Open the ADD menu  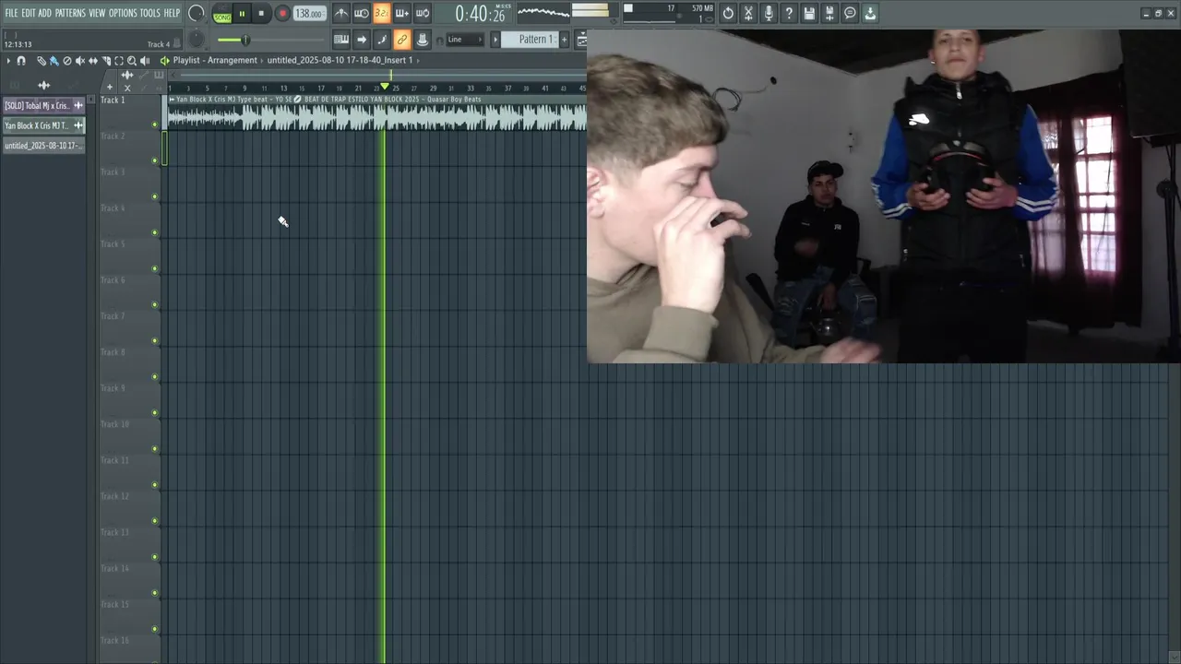click(x=44, y=13)
